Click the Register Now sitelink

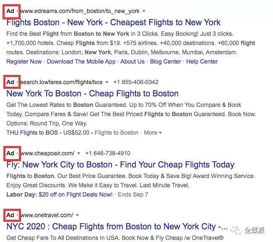pos(24,61)
